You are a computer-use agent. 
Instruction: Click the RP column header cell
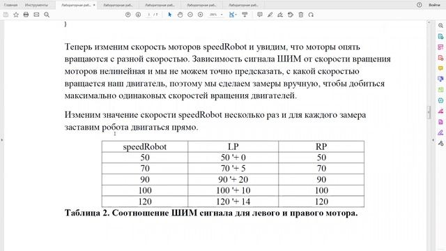click(321, 146)
